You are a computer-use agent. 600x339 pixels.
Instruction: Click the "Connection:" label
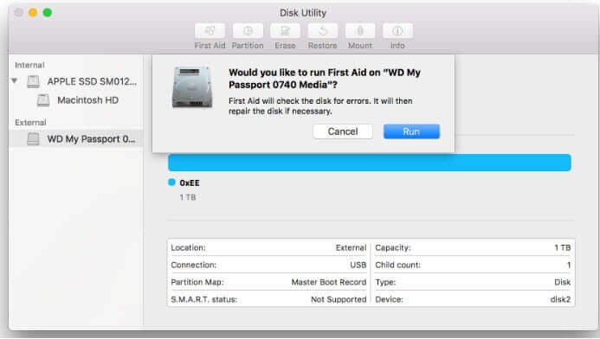[194, 265]
